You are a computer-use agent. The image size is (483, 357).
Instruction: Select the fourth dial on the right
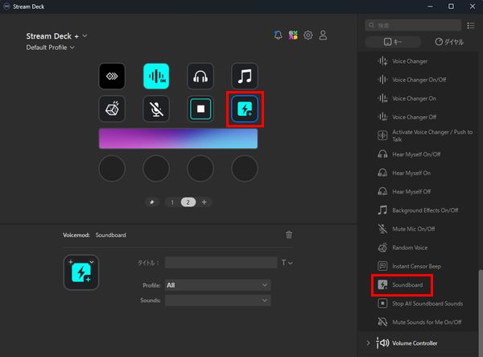245,168
